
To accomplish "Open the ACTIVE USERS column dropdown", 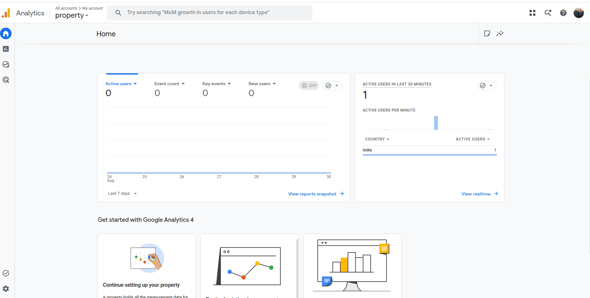I will (473, 139).
